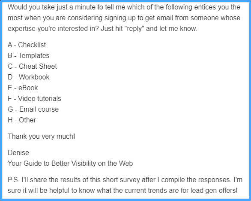The image size is (251, 201).
Task: Click the signature name "Denise"
Action: 18,152
